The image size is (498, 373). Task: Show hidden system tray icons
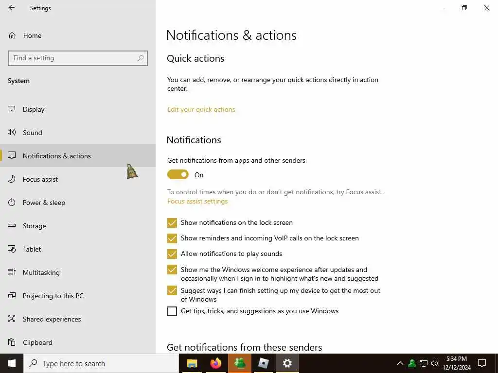point(400,363)
